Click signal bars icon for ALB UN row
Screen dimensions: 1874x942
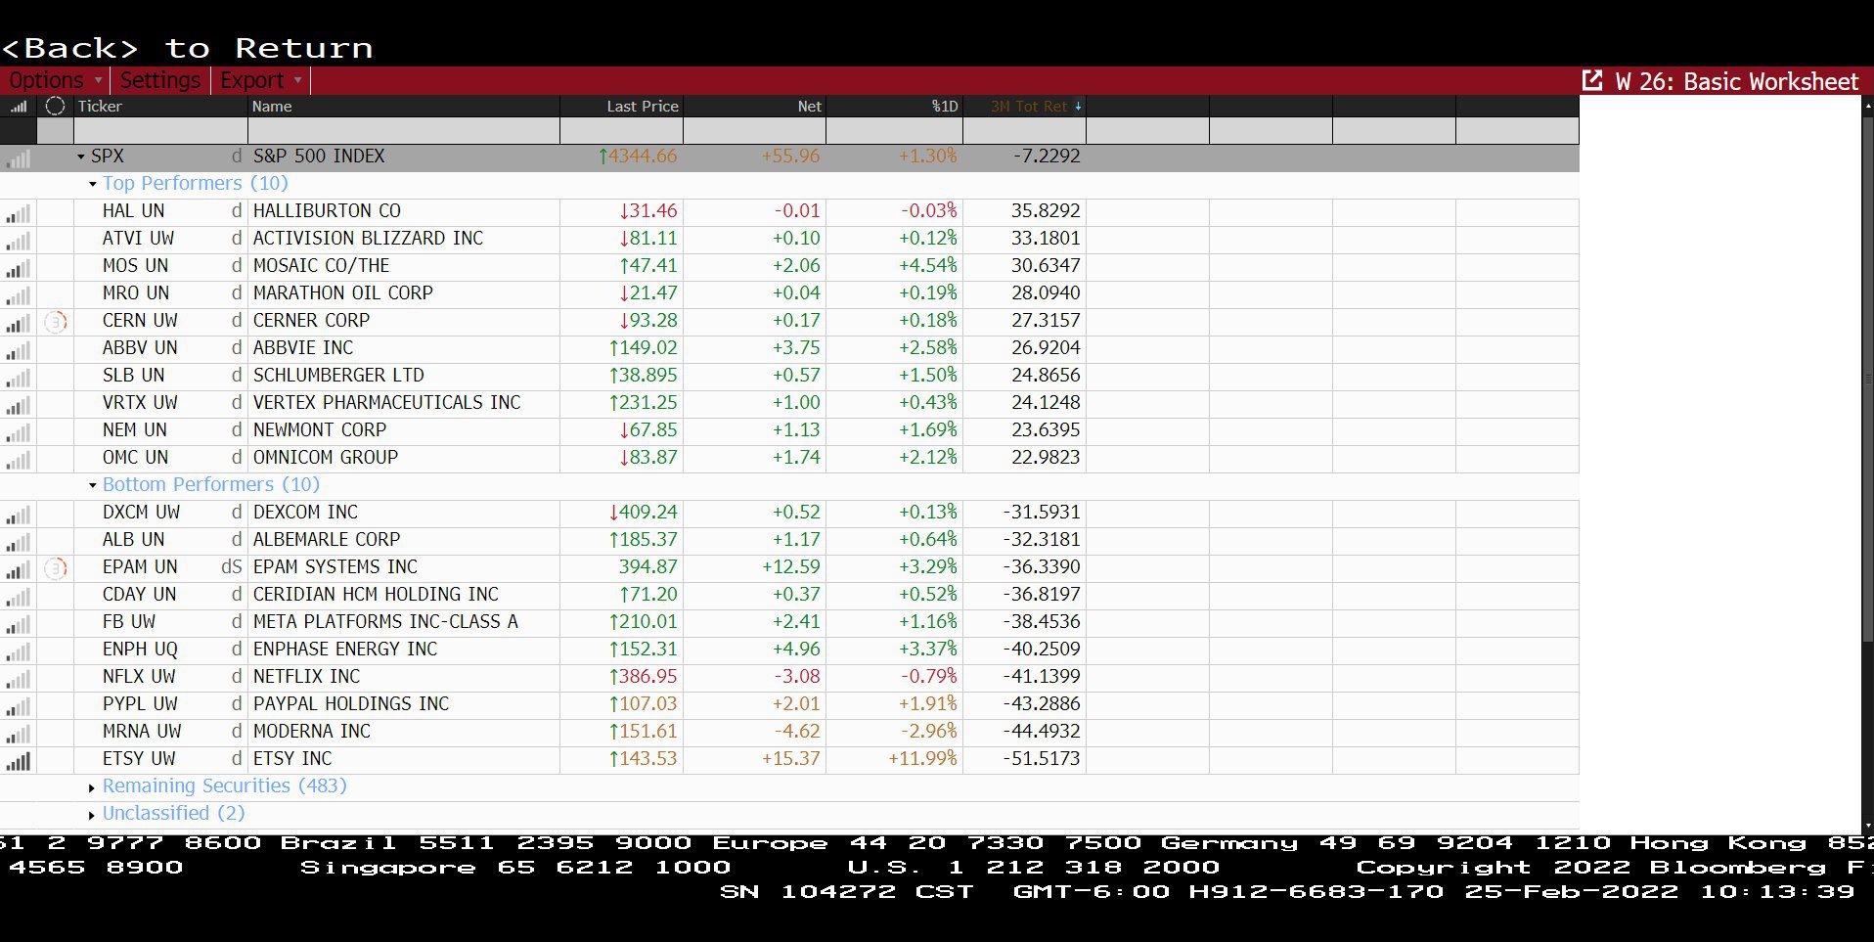[18, 541]
